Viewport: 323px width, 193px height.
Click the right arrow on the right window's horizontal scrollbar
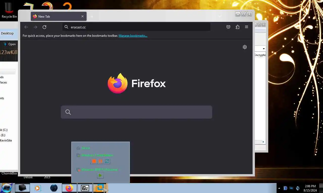263,142
